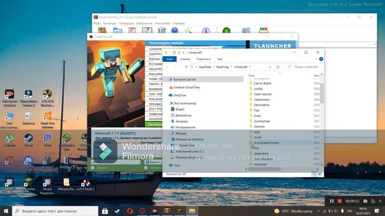The image size is (385, 216).
Task: Click the Roaming breadcrumb in address bar
Action: coord(222,67)
